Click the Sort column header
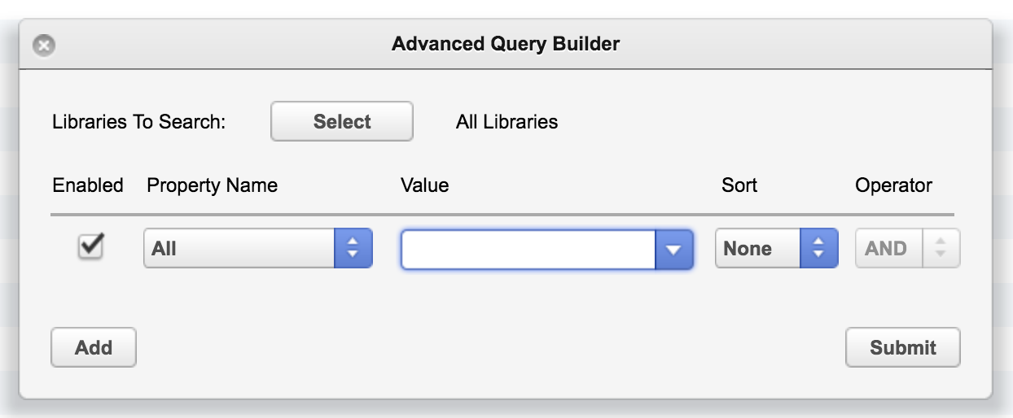The width and height of the screenshot is (1013, 418). (739, 185)
